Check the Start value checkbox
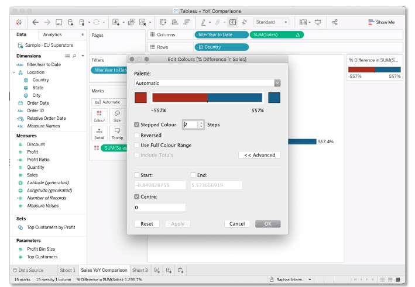Viewport: 415px width, 287px height. [136, 175]
